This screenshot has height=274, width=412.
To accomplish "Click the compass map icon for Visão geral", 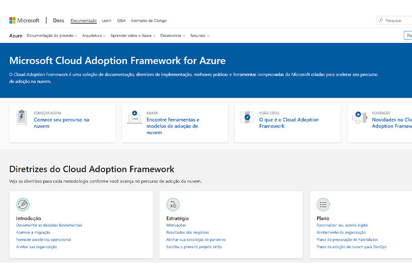I will point(247,117).
